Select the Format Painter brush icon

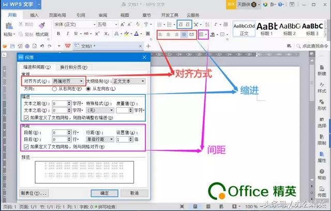42,25
